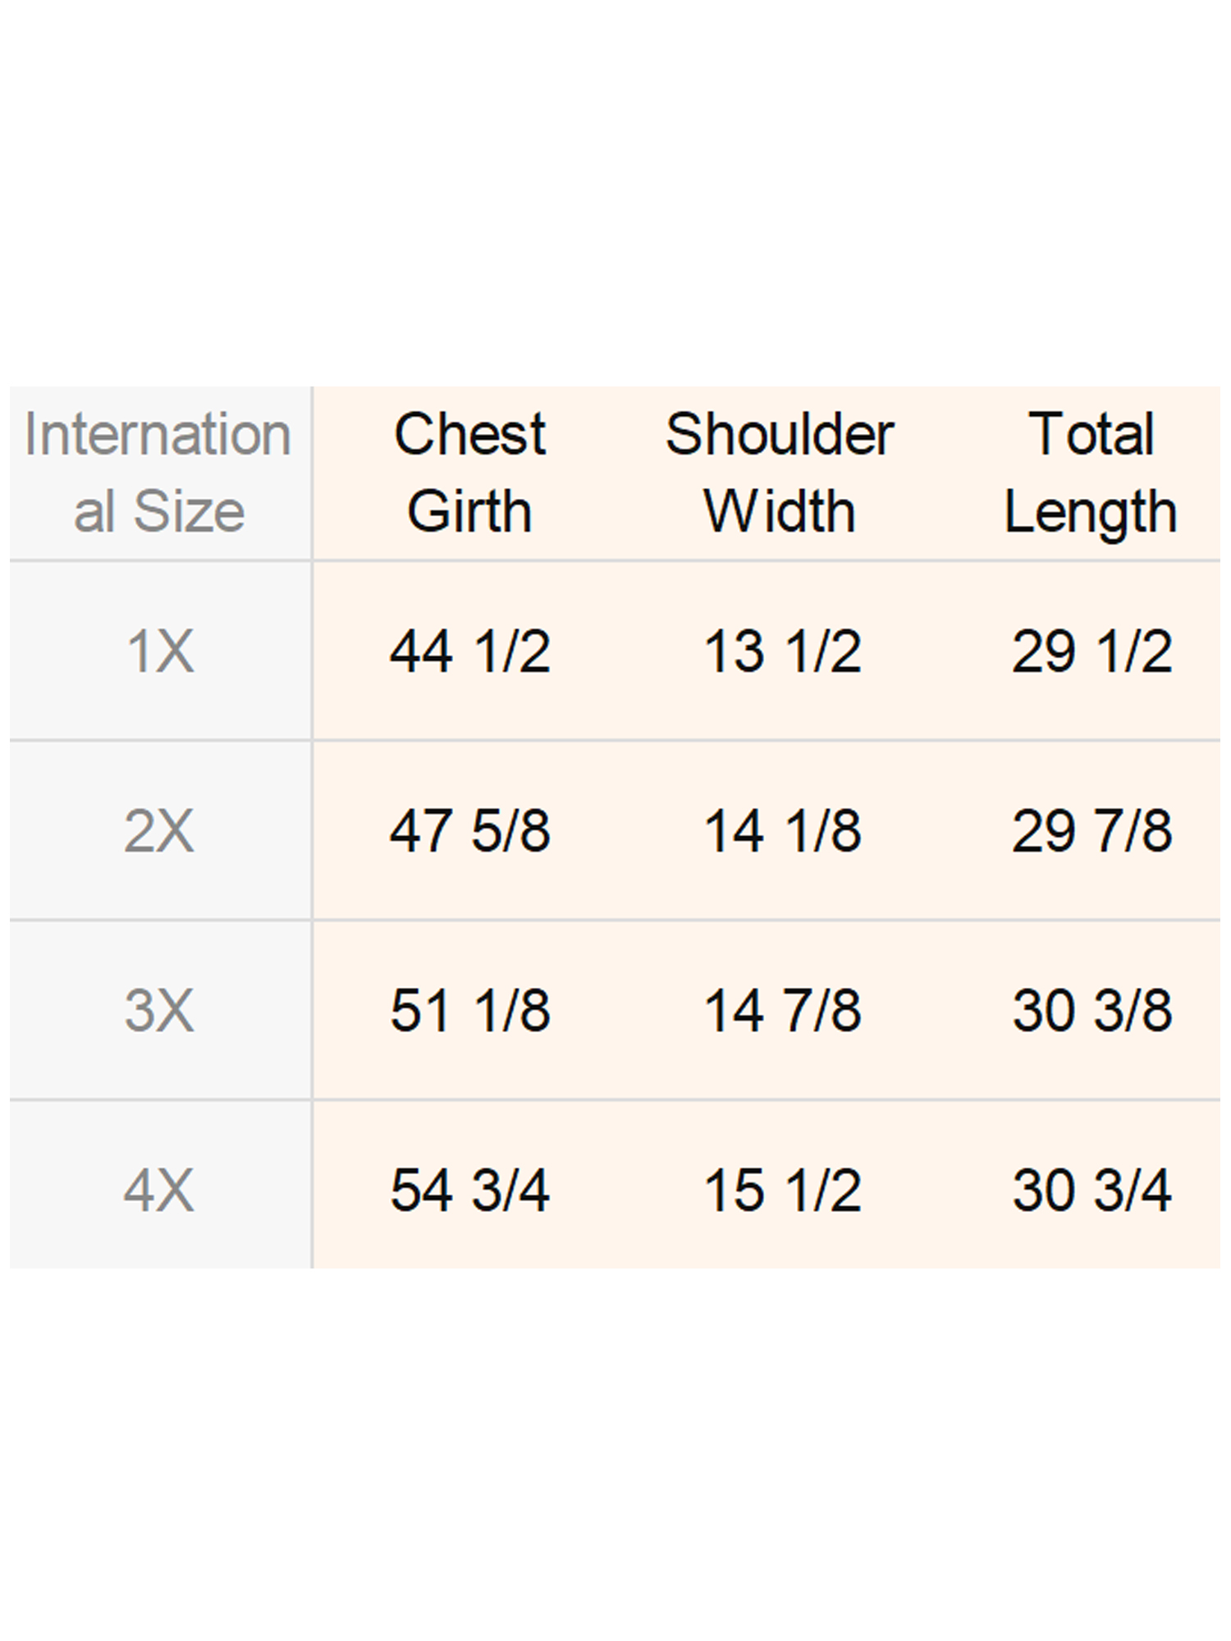Image resolution: width=1231 pixels, height=1641 pixels.
Task: Click the 44 1/2 chest girth value
Action: [469, 651]
